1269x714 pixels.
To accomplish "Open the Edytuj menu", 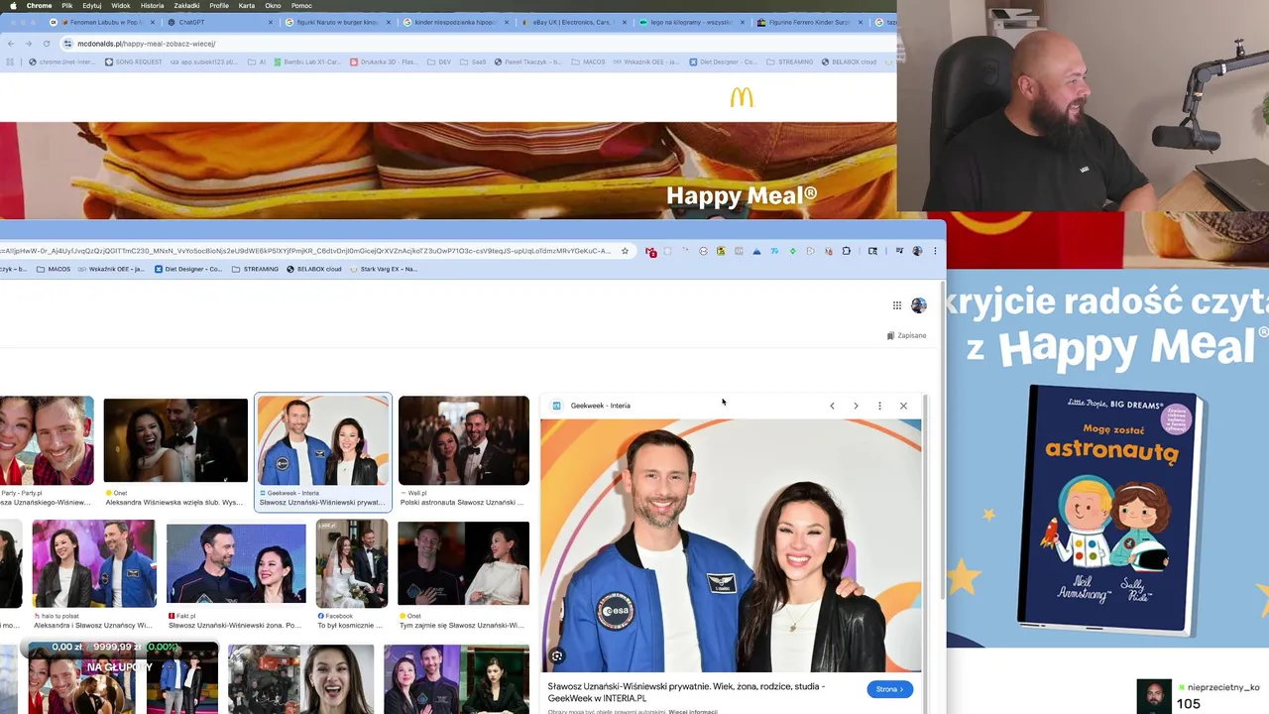I will tap(92, 5).
